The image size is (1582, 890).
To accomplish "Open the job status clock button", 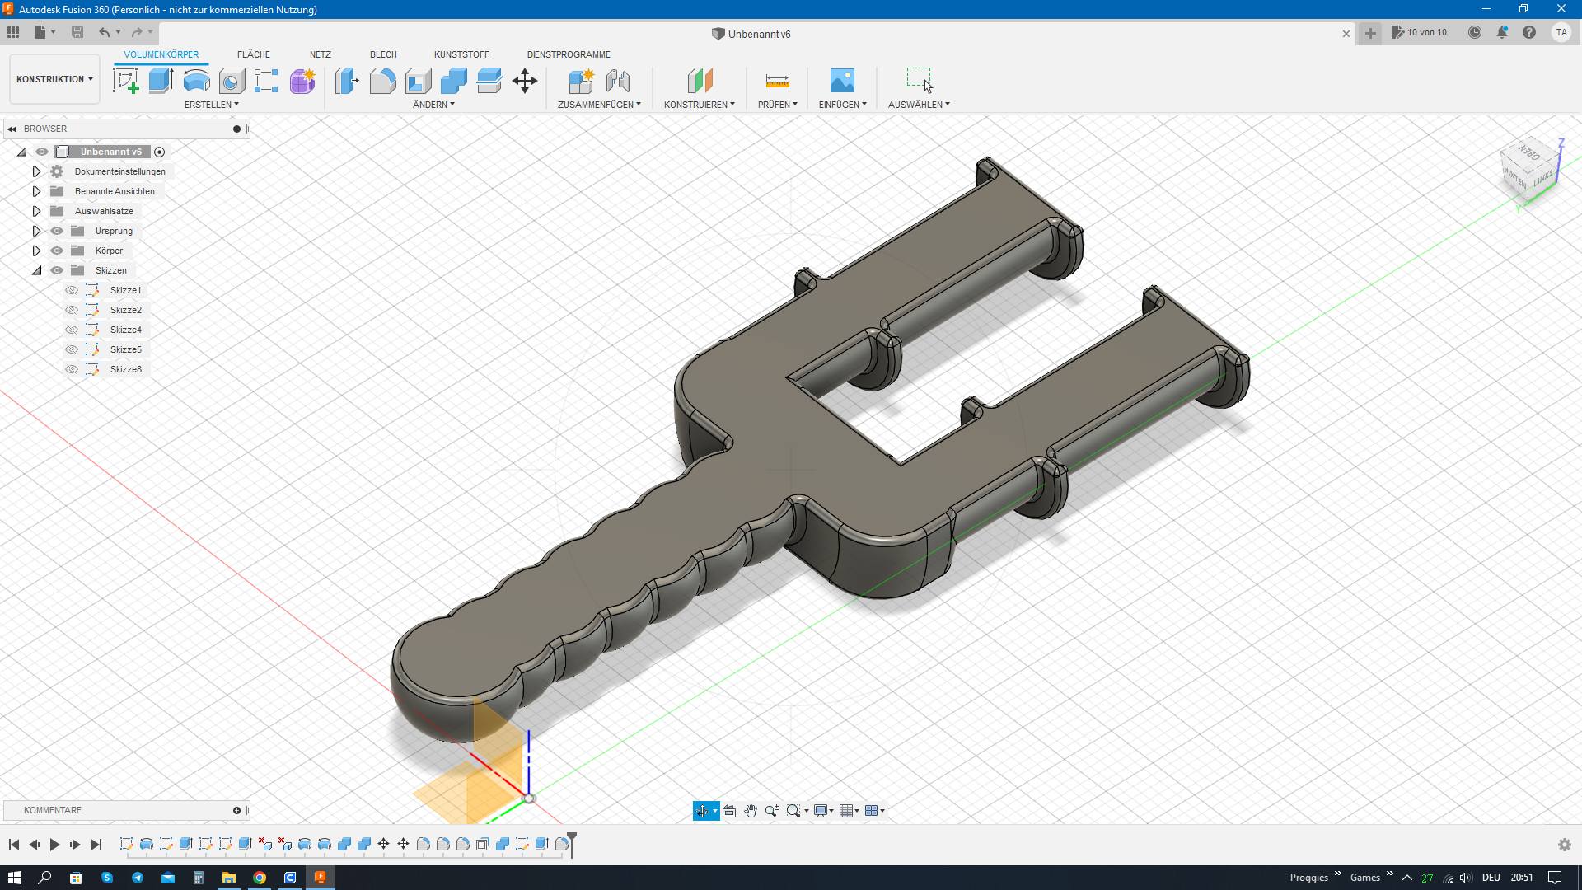I will pyautogui.click(x=1475, y=33).
